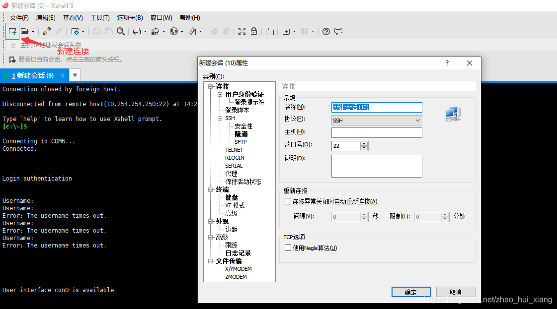
Task: Increase the 端口号 spinner value
Action: click(x=364, y=144)
